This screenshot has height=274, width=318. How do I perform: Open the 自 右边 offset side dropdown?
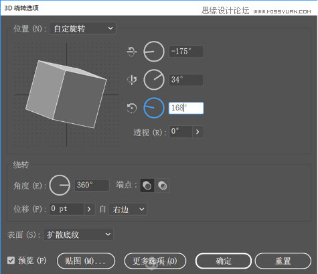click(x=128, y=209)
